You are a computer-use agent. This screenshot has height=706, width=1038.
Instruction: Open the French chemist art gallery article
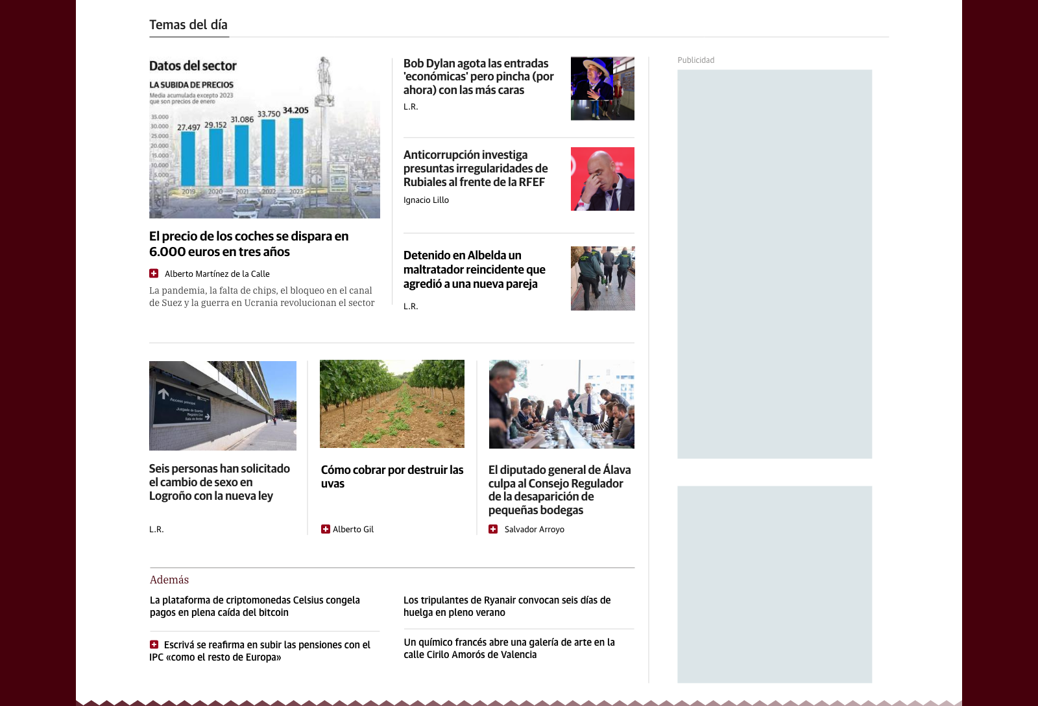(x=509, y=648)
